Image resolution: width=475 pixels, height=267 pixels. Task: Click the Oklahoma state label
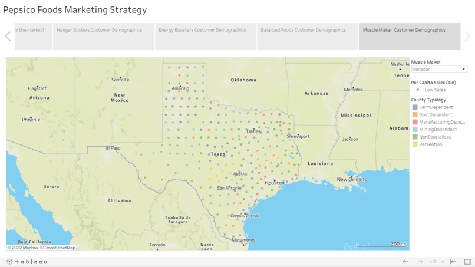click(243, 80)
